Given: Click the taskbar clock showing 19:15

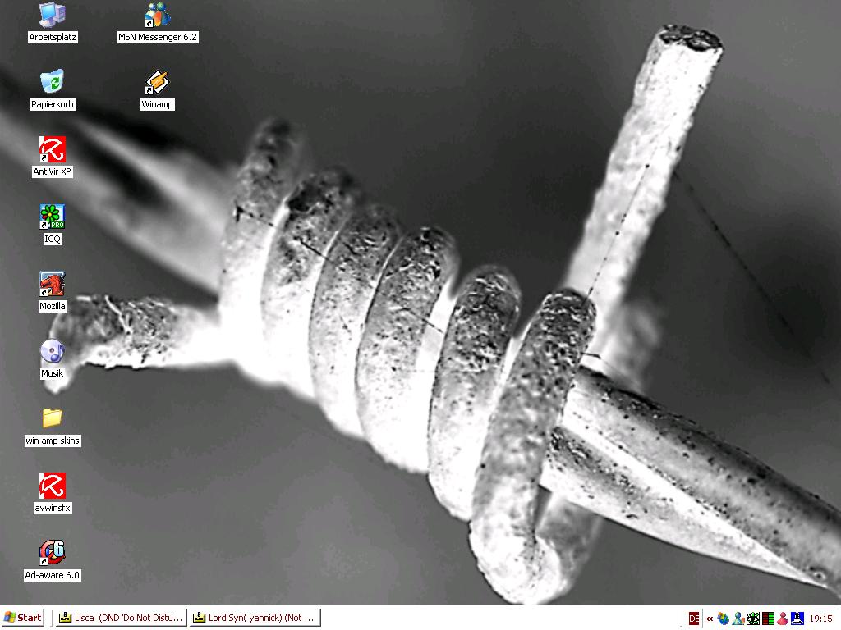Looking at the screenshot, I should tap(821, 618).
